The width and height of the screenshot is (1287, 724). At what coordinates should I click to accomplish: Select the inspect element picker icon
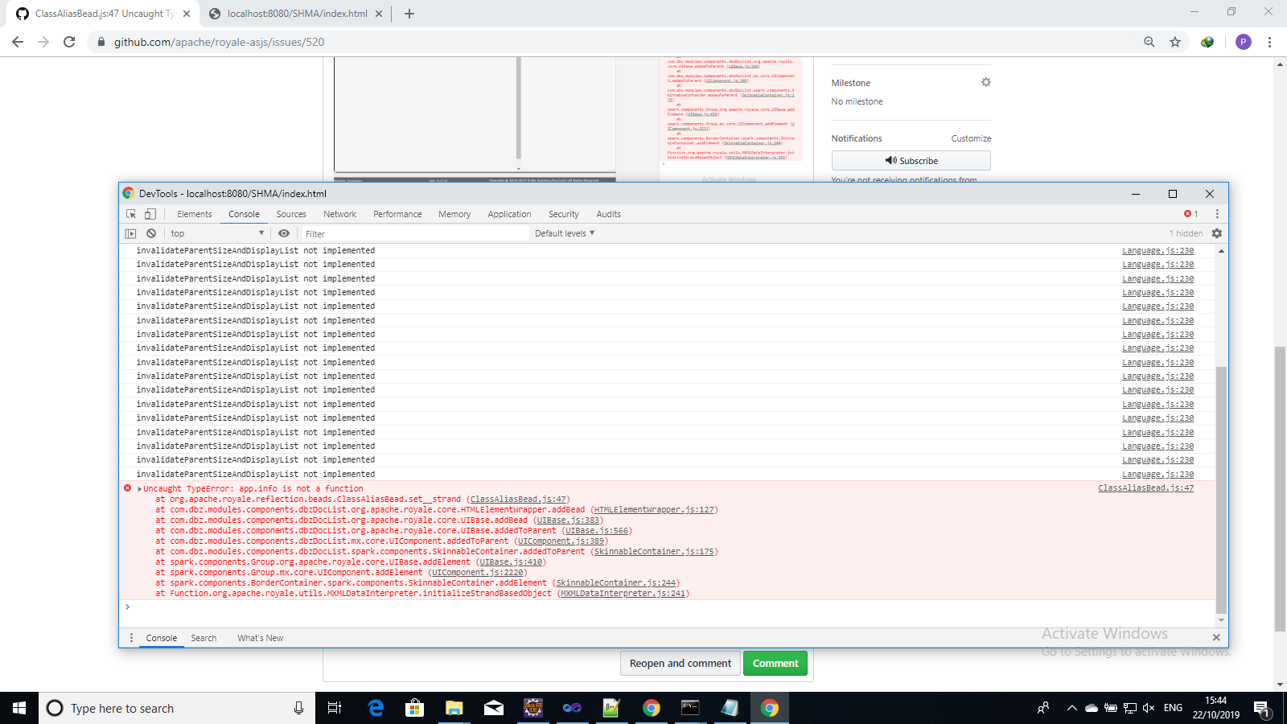(x=130, y=214)
